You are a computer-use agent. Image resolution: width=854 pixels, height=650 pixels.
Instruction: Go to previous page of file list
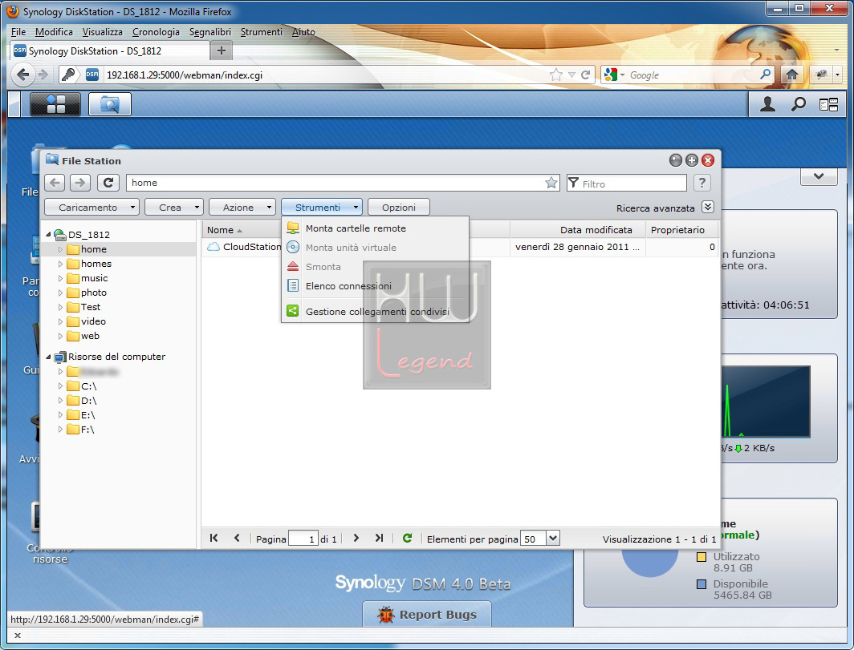click(237, 538)
